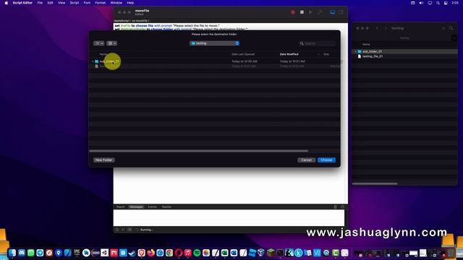Click the blue Choose button
The height and width of the screenshot is (260, 463).
pos(326,160)
